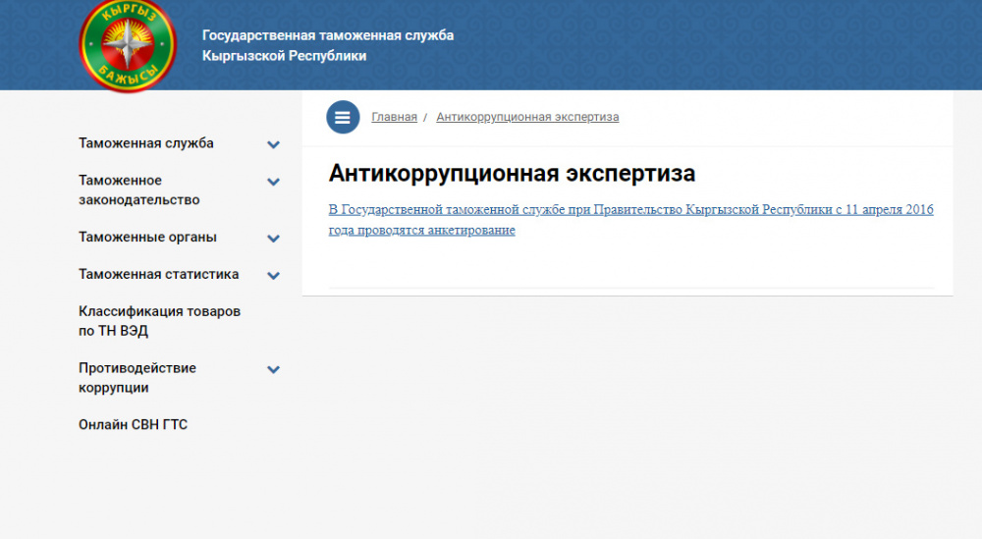Open Классификация товаров по ТН ВЭД
Screen dimensions: 982x539
pyautogui.click(x=159, y=321)
